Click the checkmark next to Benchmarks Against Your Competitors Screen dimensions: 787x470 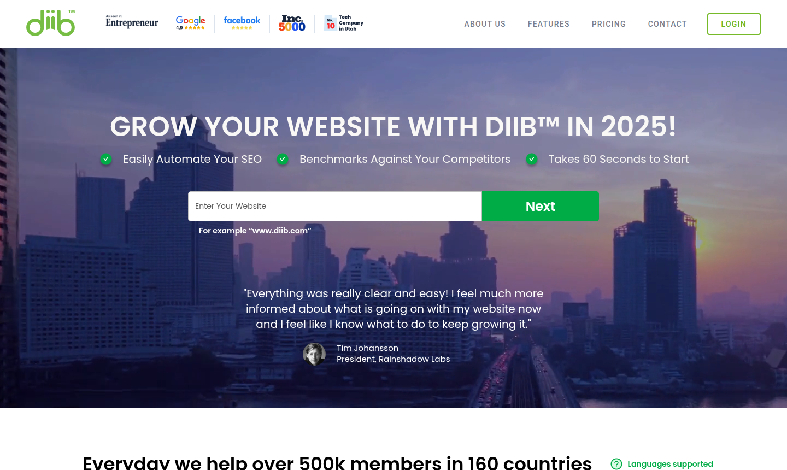tap(283, 159)
